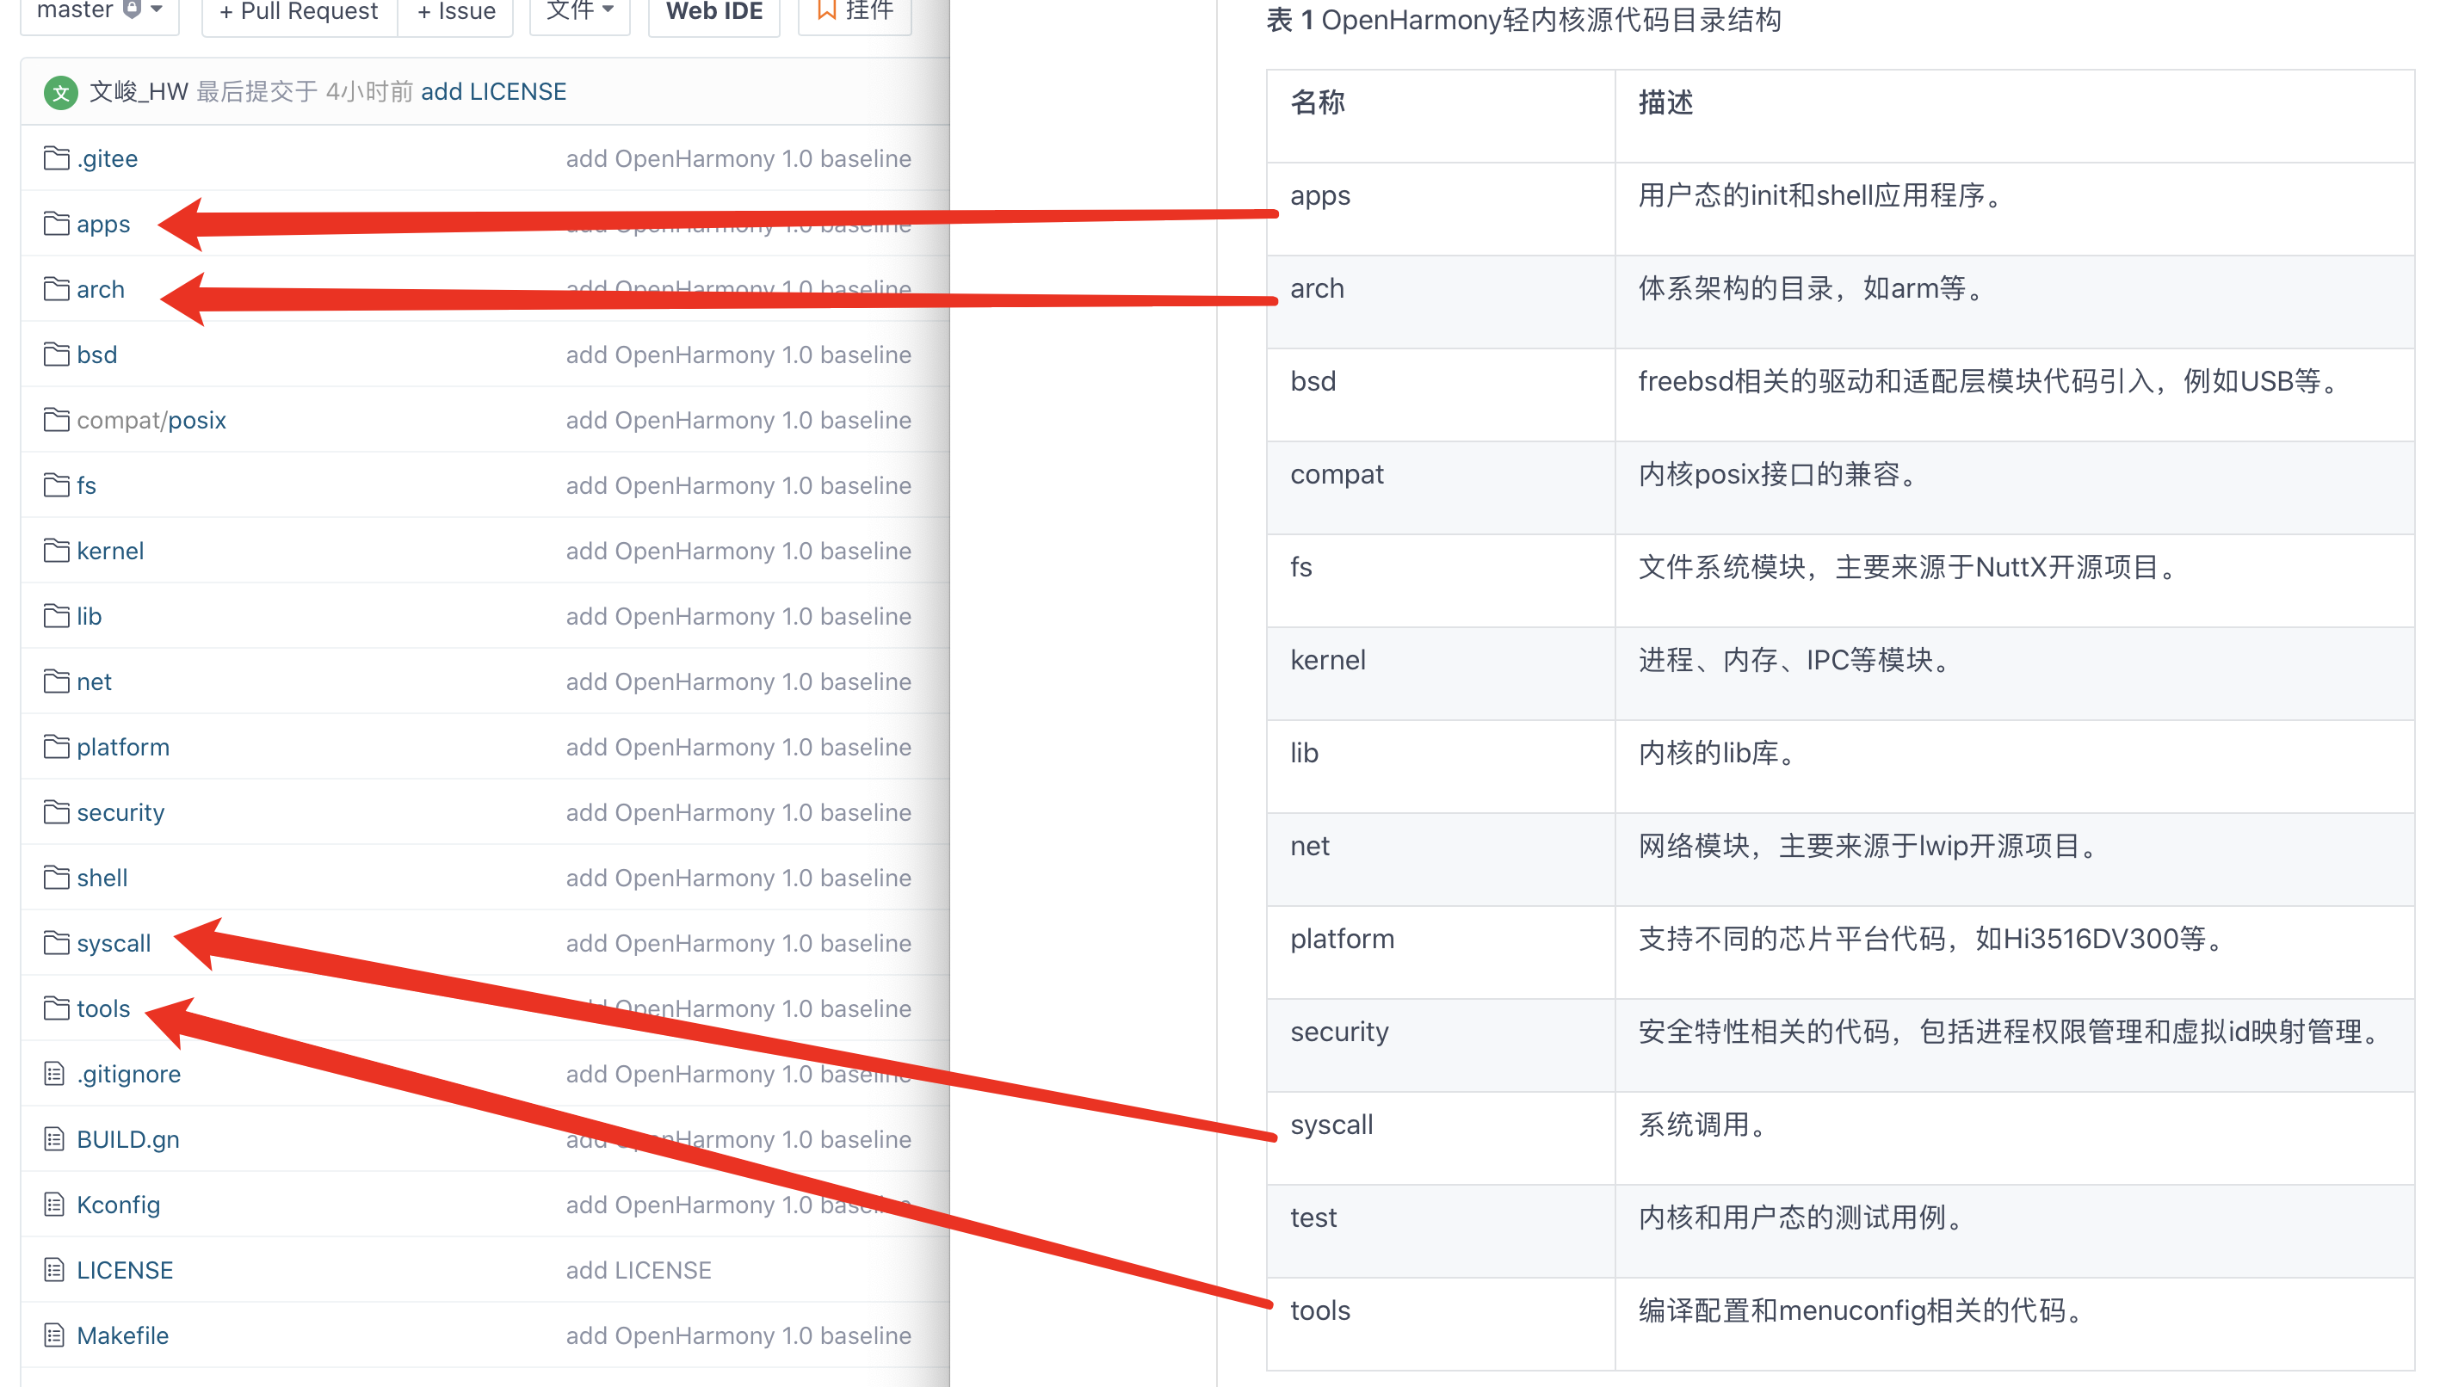The width and height of the screenshot is (2446, 1387).
Task: Open the fs folder link
Action: point(87,485)
